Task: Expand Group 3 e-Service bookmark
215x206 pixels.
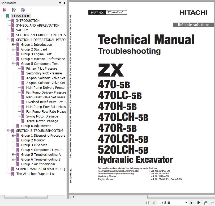Action: pos(13,145)
